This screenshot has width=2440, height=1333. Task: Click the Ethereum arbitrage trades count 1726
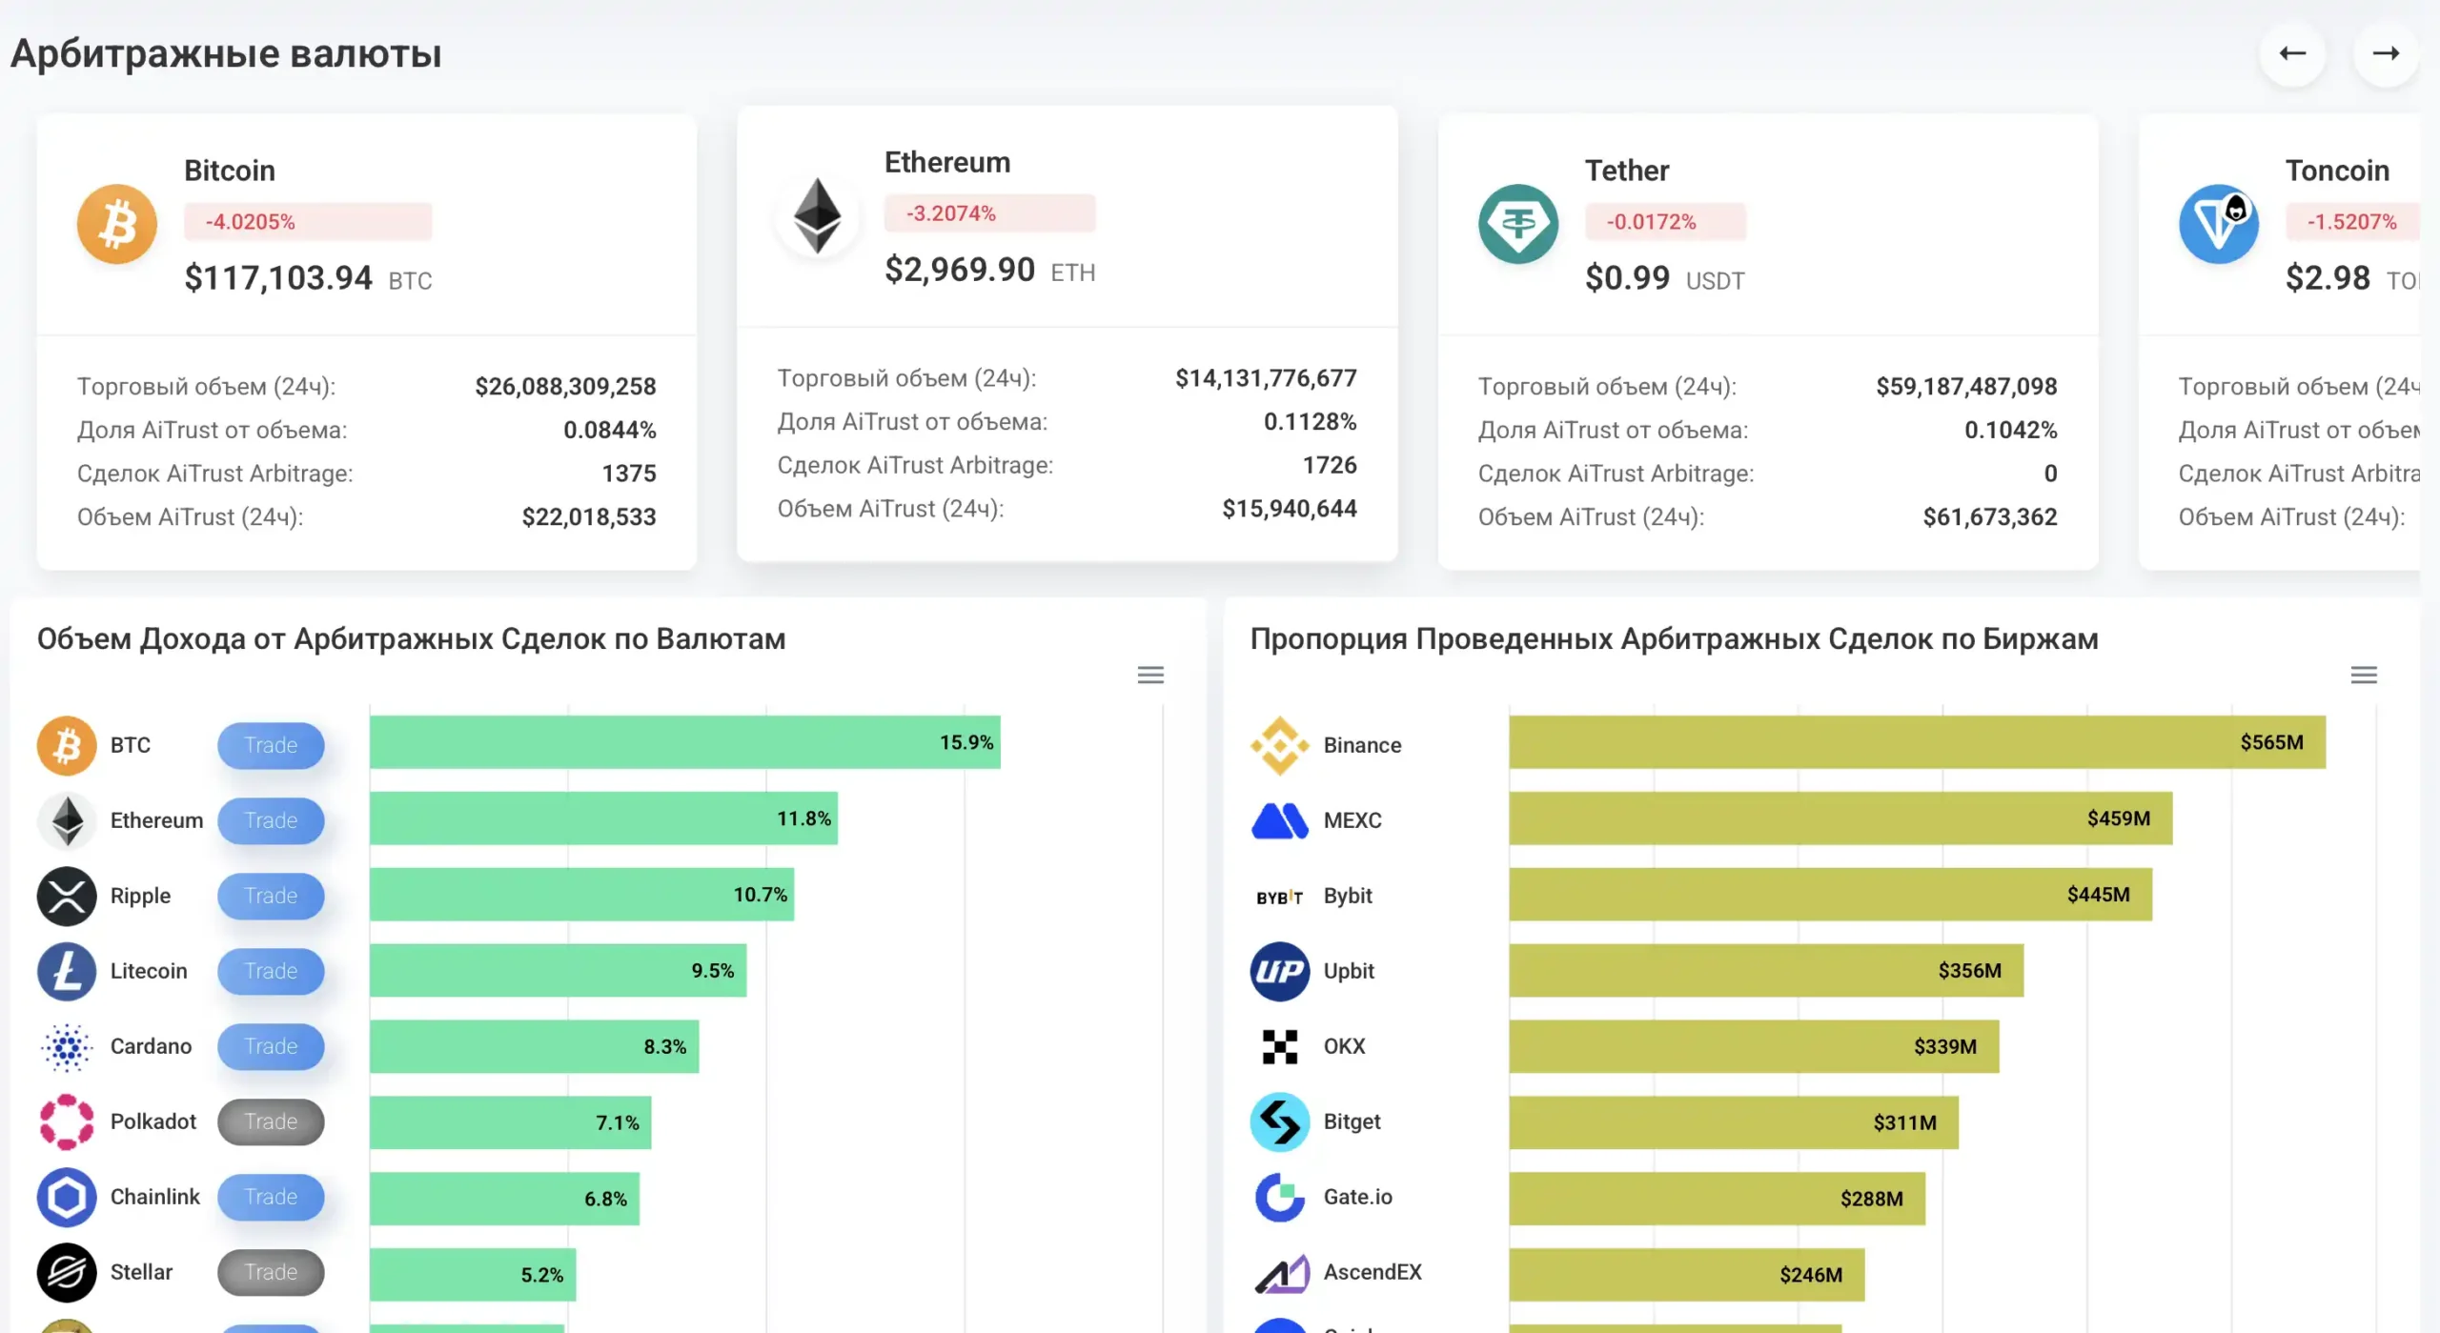coord(1330,465)
